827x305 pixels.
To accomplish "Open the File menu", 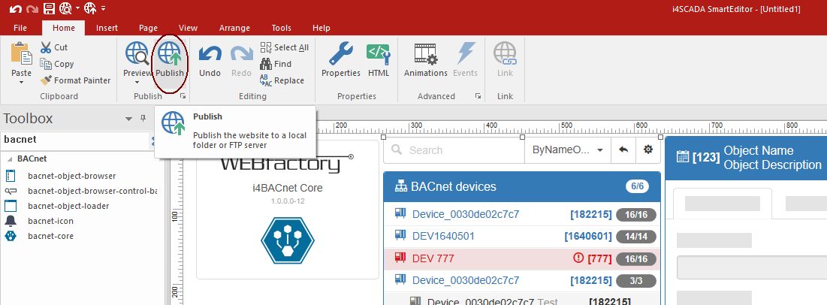I will tap(20, 28).
